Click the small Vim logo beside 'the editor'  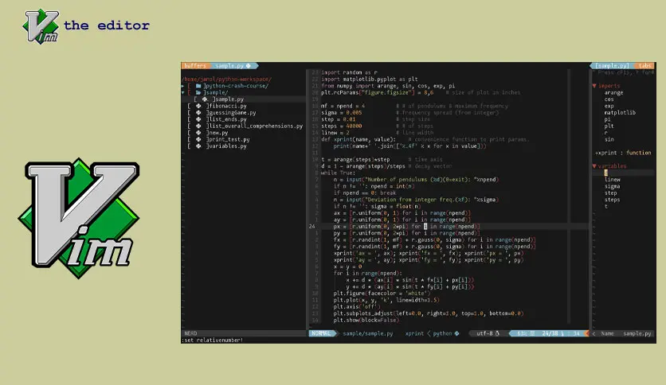click(x=41, y=25)
